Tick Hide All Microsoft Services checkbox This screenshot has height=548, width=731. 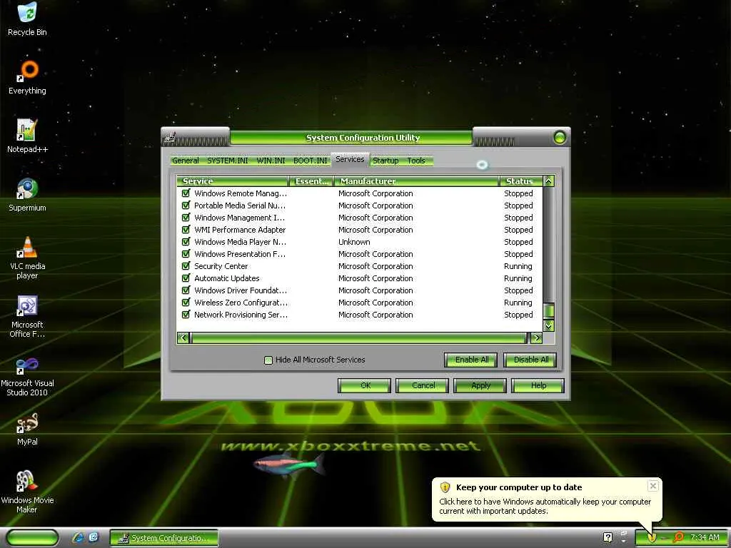pyautogui.click(x=268, y=360)
